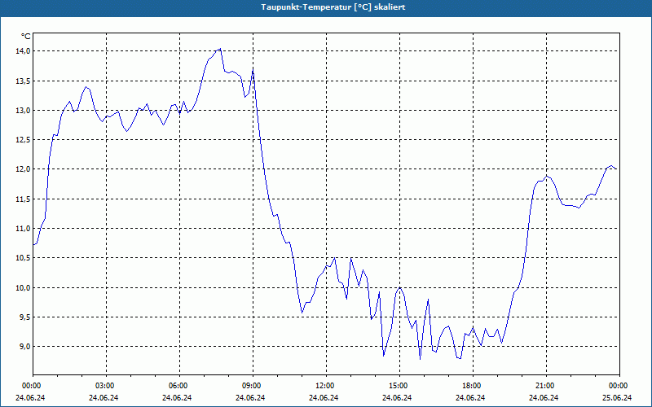Image resolution: width=652 pixels, height=407 pixels.
Task: Click the '24.06.24' date beneath 18:00
Action: (470, 398)
